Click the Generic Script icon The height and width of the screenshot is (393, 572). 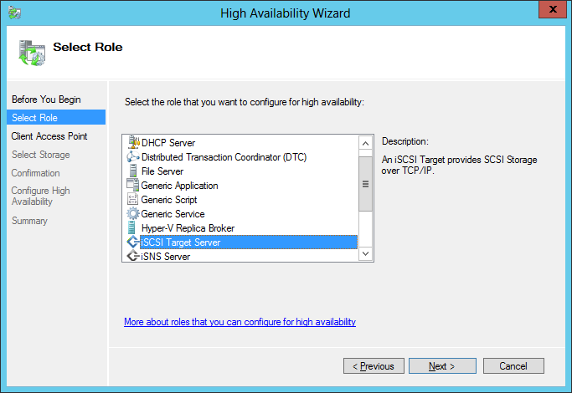[132, 200]
